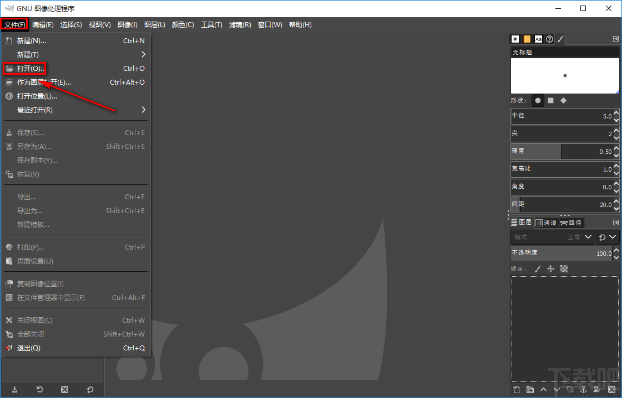Open the 编辑(E) menu
Screen dimensions: 622x398
43,24
